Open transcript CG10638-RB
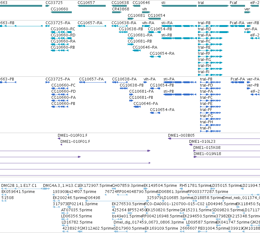 131,29
